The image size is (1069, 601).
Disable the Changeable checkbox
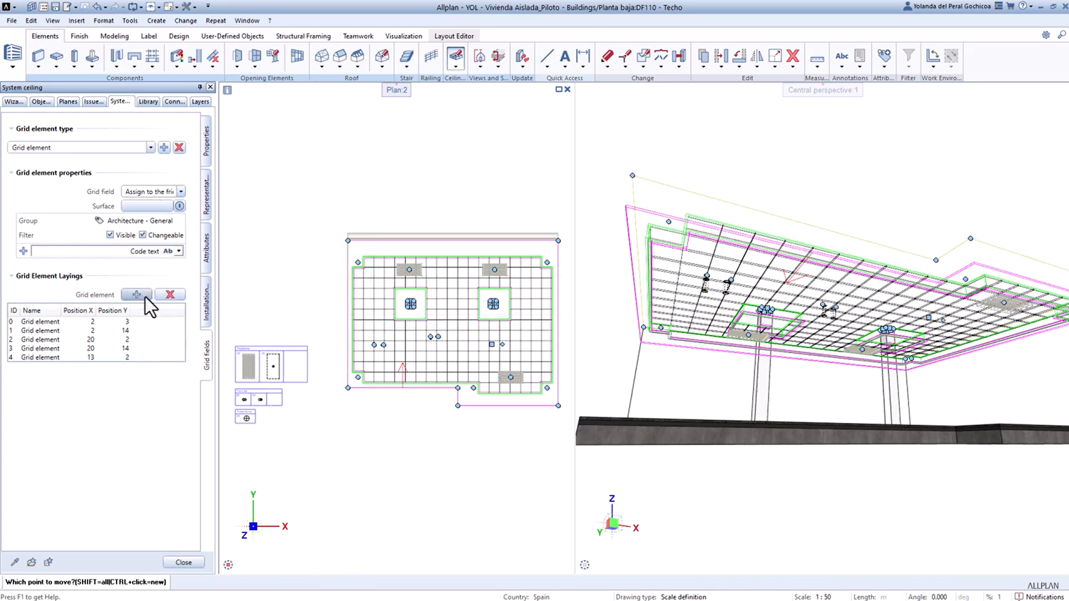(143, 235)
